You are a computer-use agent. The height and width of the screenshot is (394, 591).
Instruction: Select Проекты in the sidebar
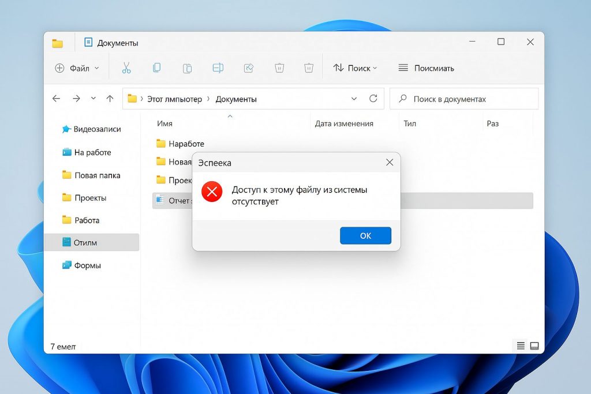(x=84, y=198)
